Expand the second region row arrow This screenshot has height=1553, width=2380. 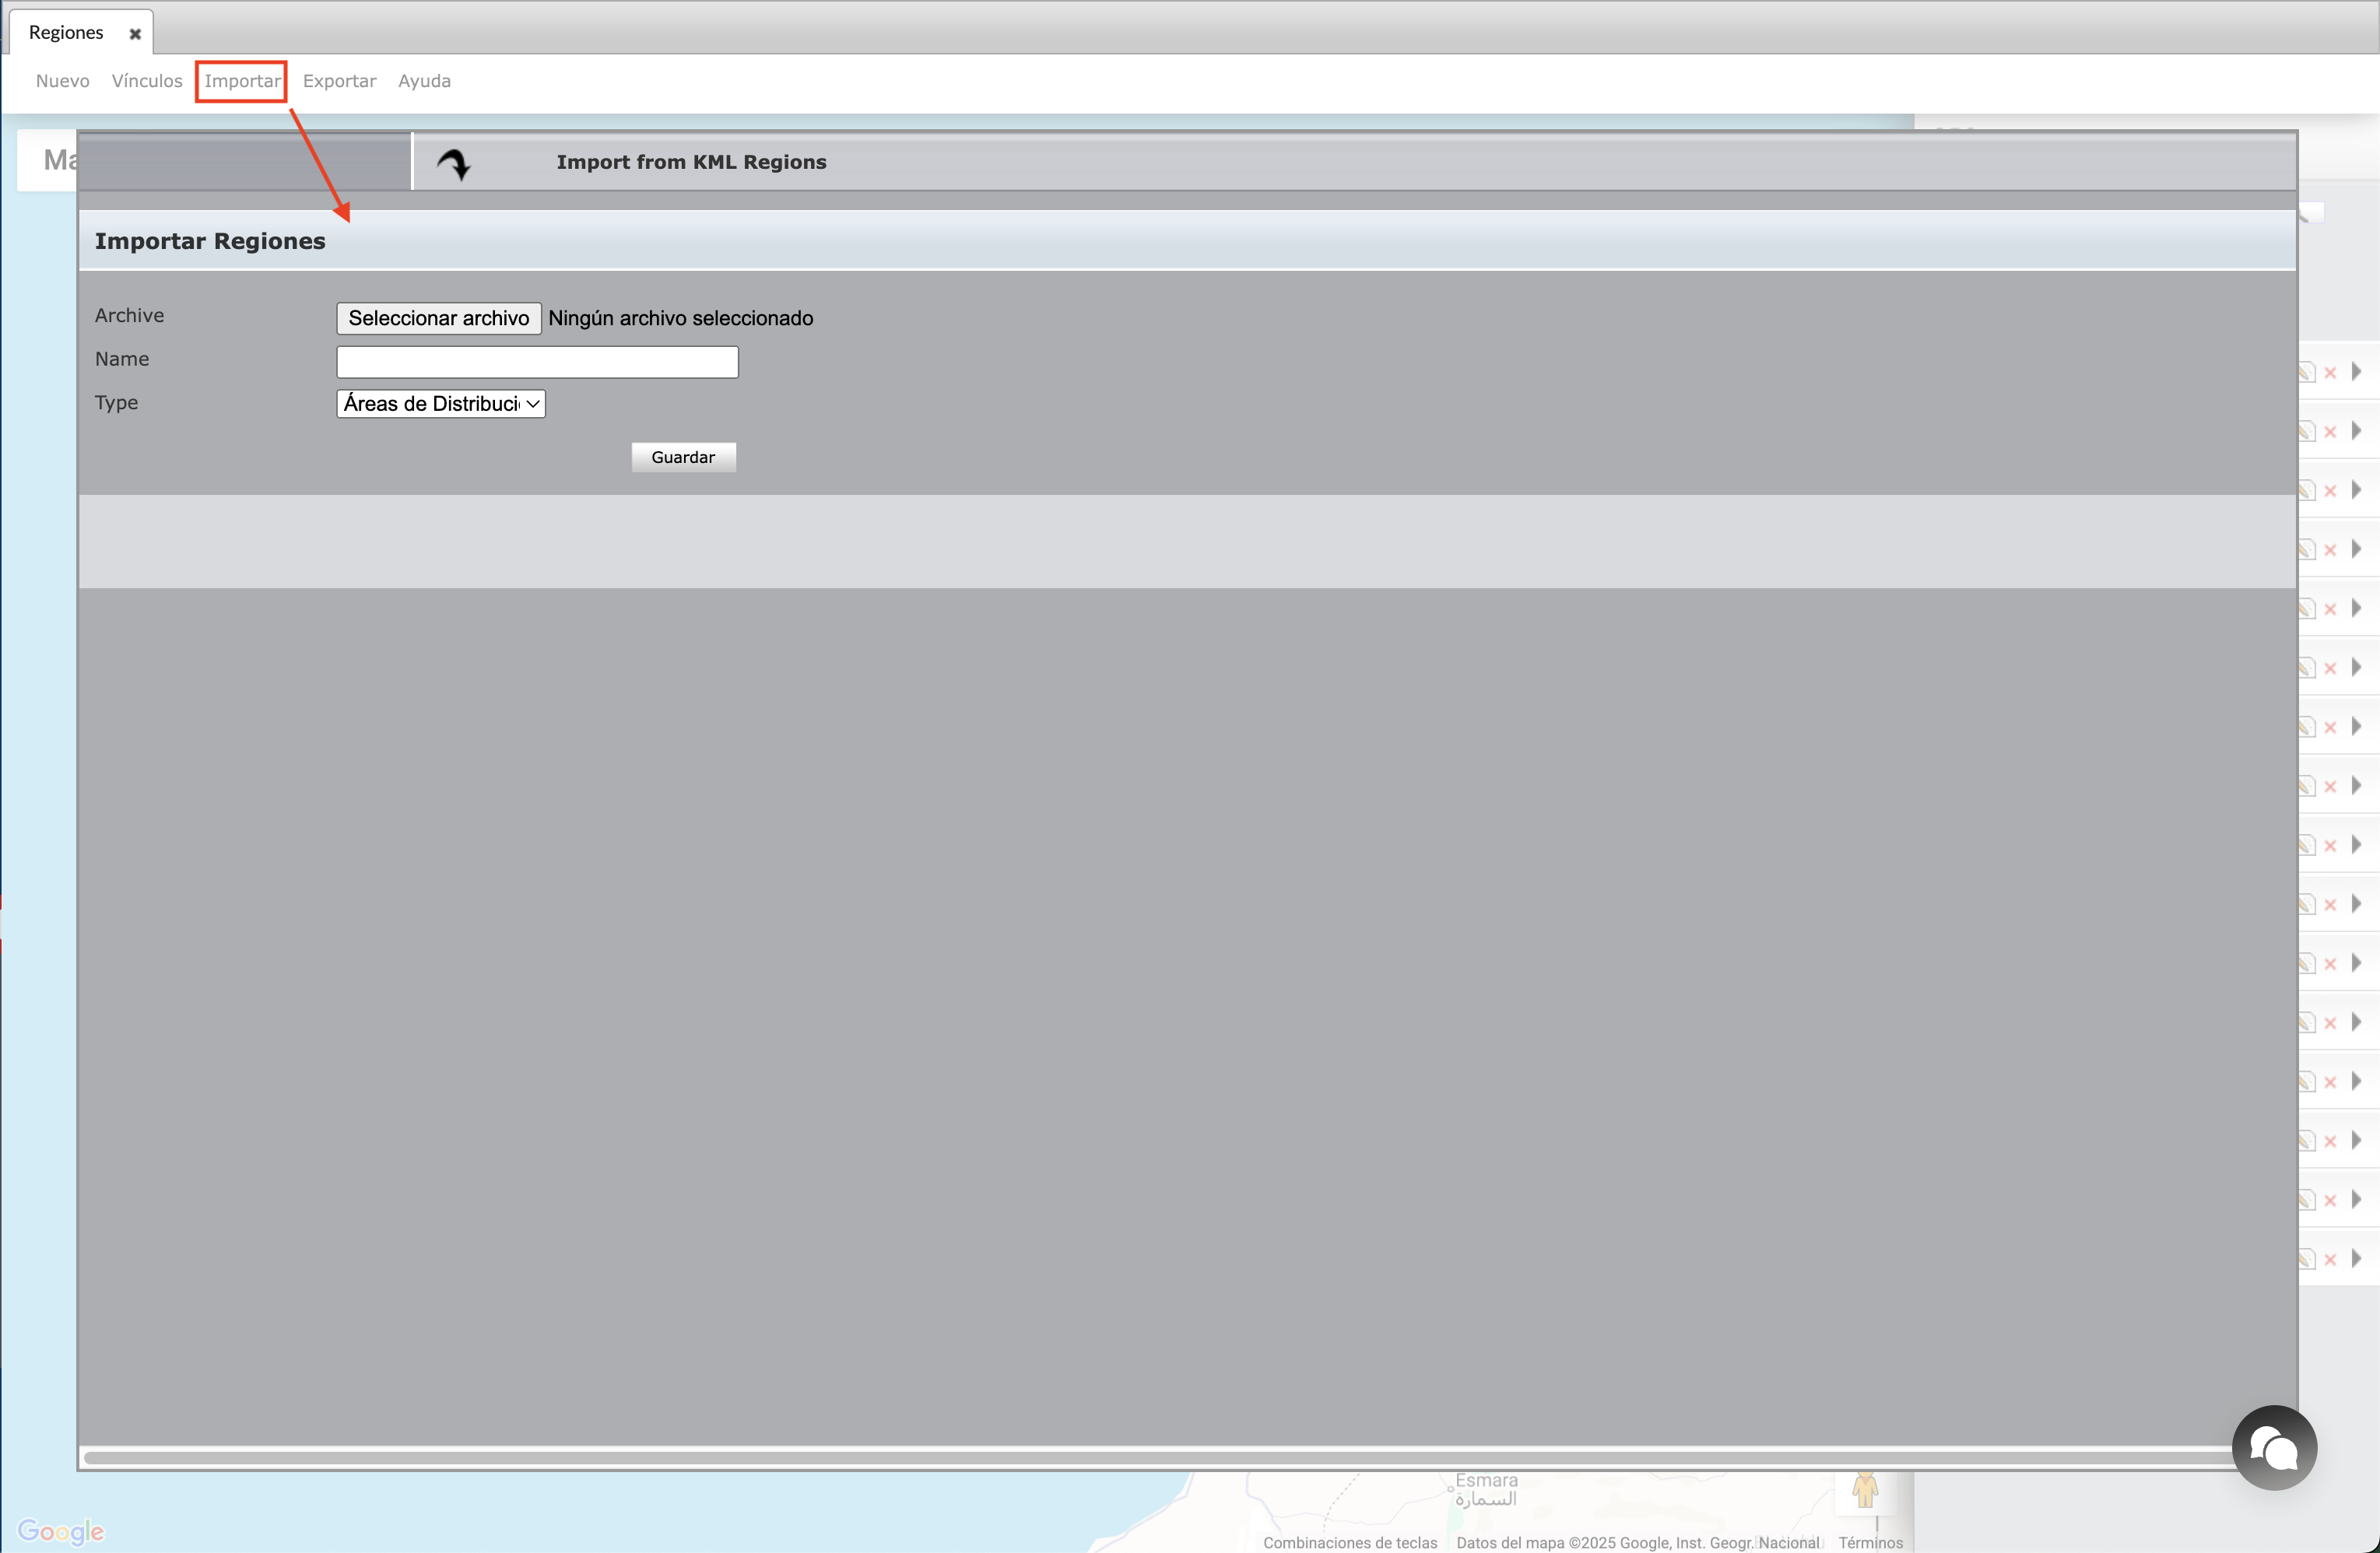tap(2356, 431)
